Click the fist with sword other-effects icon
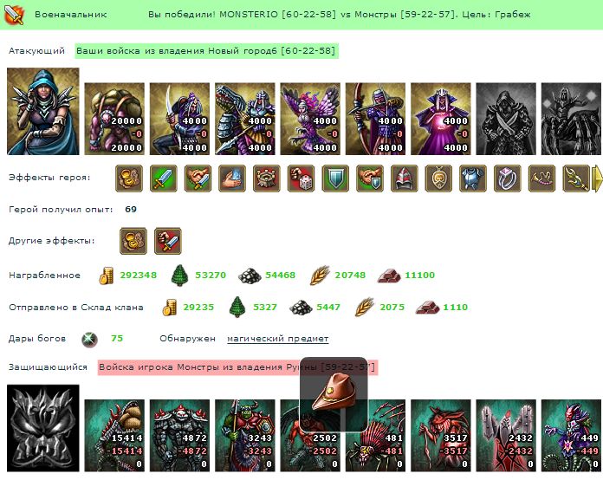 click(x=168, y=241)
